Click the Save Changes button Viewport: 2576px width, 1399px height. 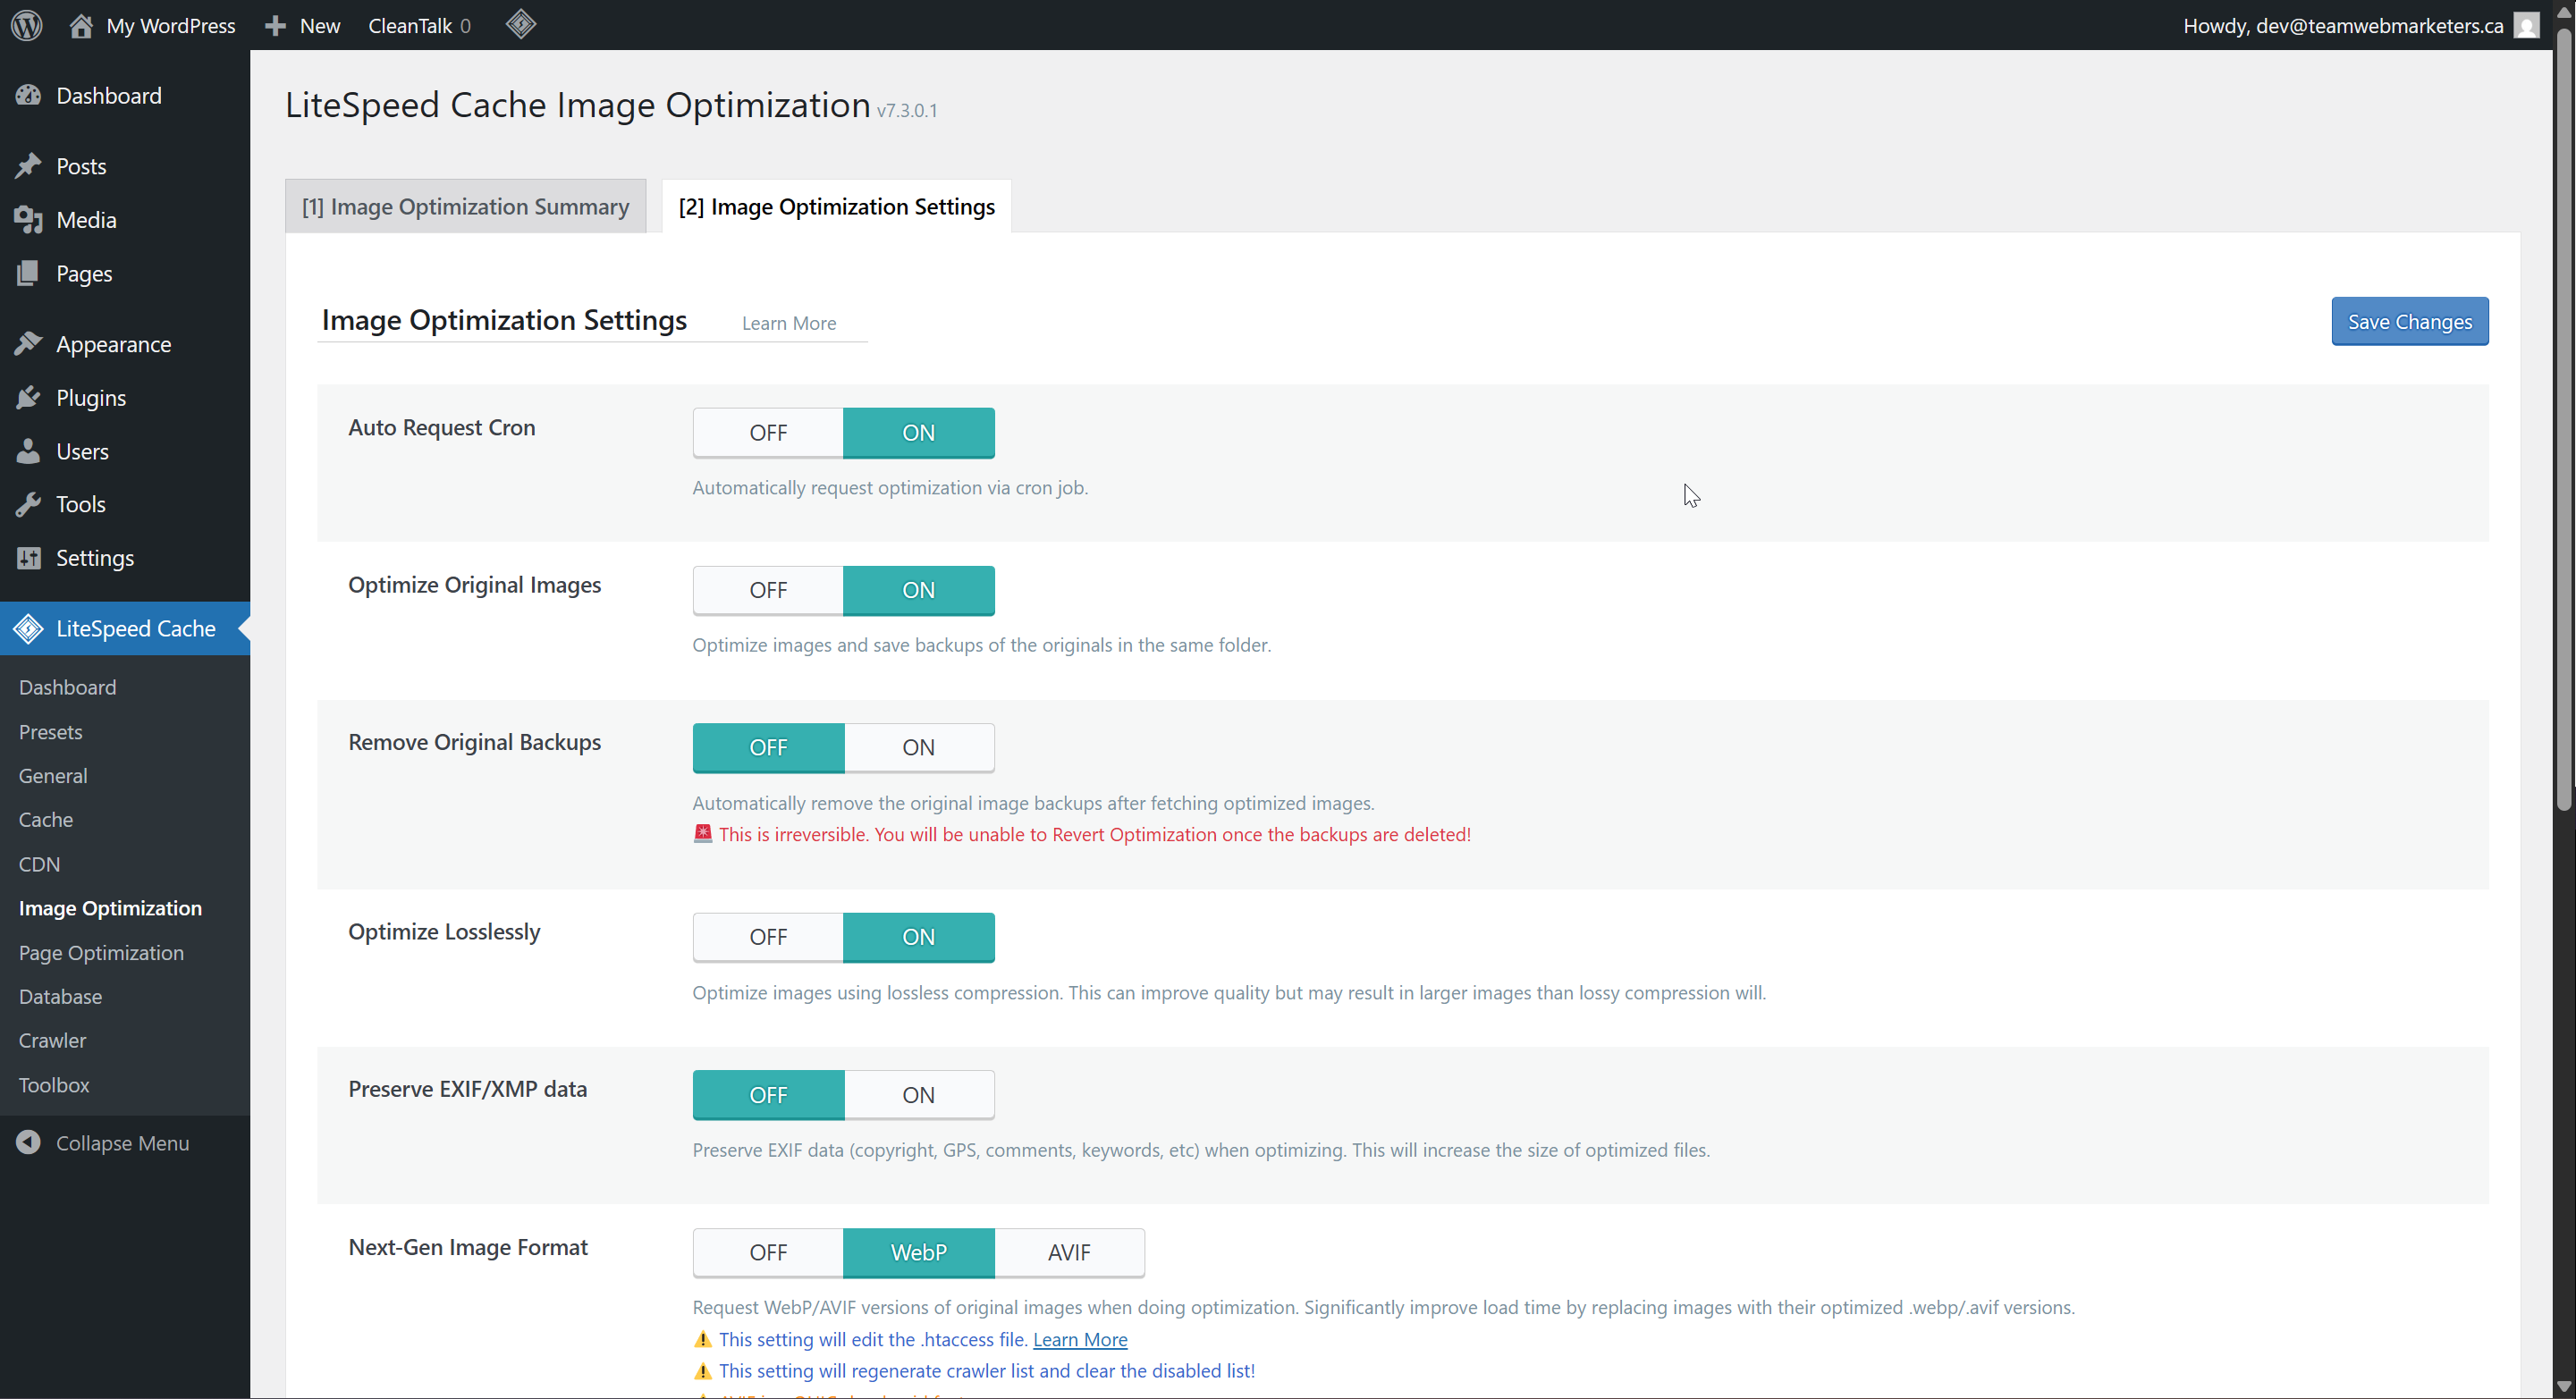[2408, 322]
